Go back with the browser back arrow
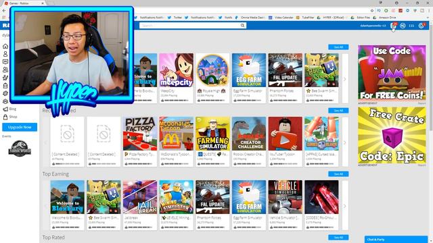This screenshot has height=243, width=433. [x=3, y=11]
